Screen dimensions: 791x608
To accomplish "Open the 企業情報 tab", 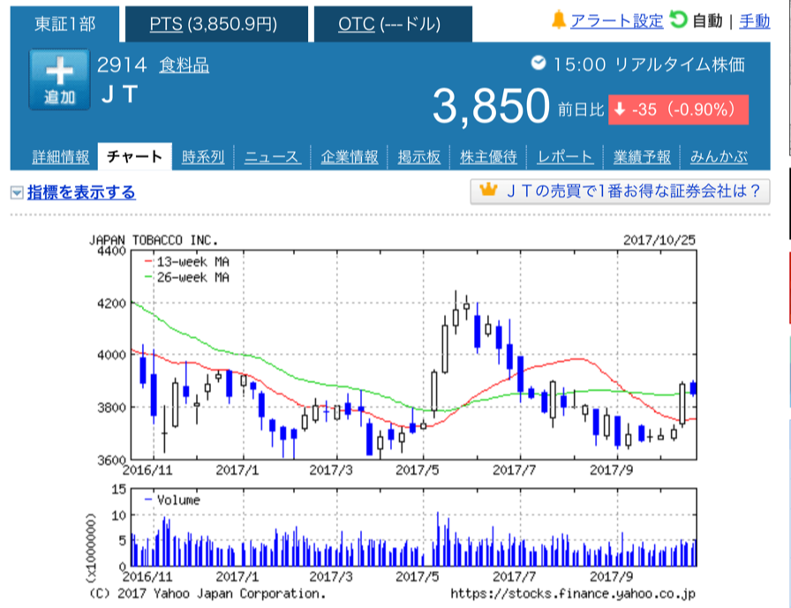I will click(349, 157).
